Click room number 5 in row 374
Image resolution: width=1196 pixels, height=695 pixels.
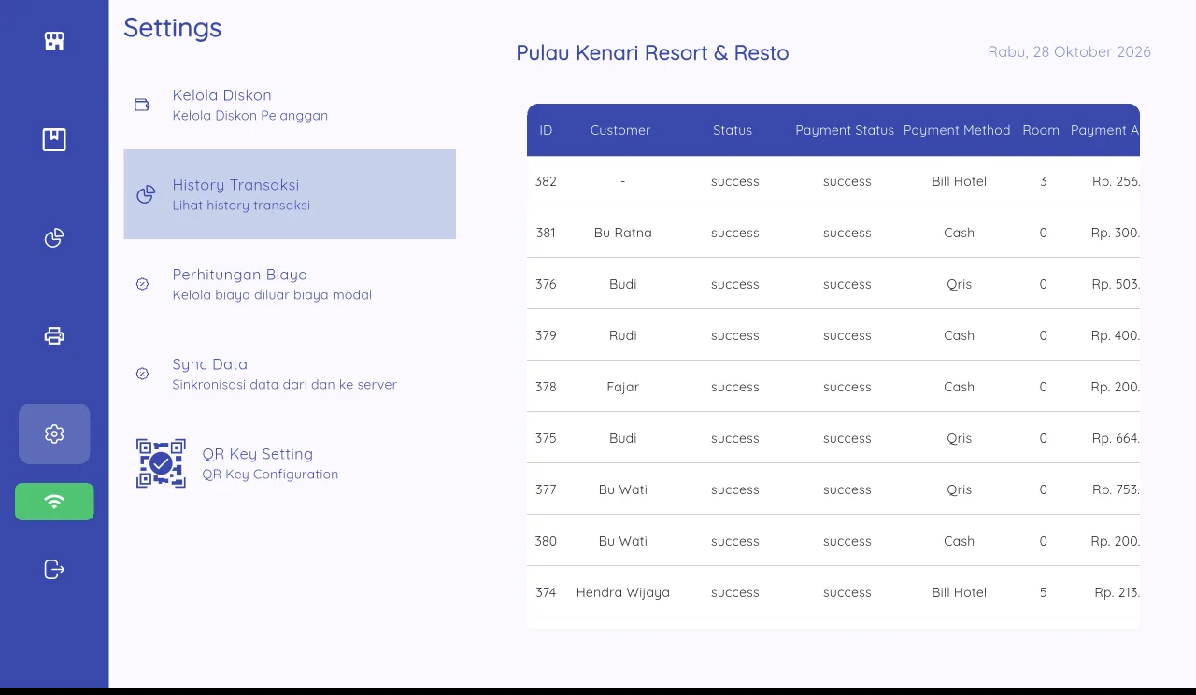(1044, 592)
